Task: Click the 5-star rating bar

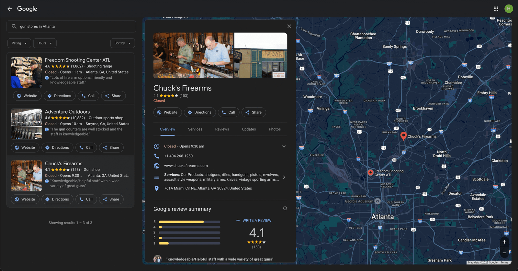Action: [189, 222]
